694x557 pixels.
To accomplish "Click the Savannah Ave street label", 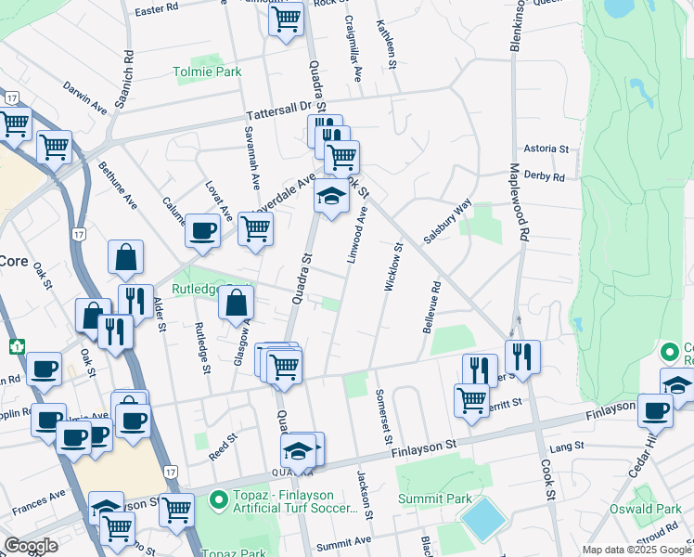I will (x=252, y=158).
